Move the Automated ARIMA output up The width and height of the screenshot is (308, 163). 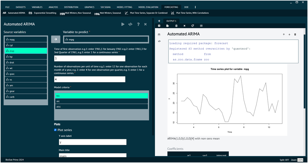284,34
